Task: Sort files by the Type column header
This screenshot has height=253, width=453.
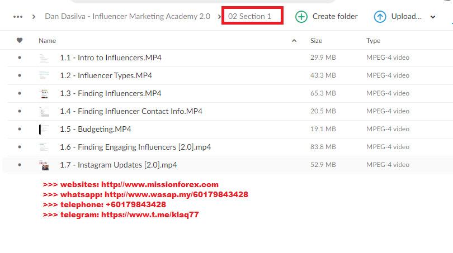Action: click(373, 40)
